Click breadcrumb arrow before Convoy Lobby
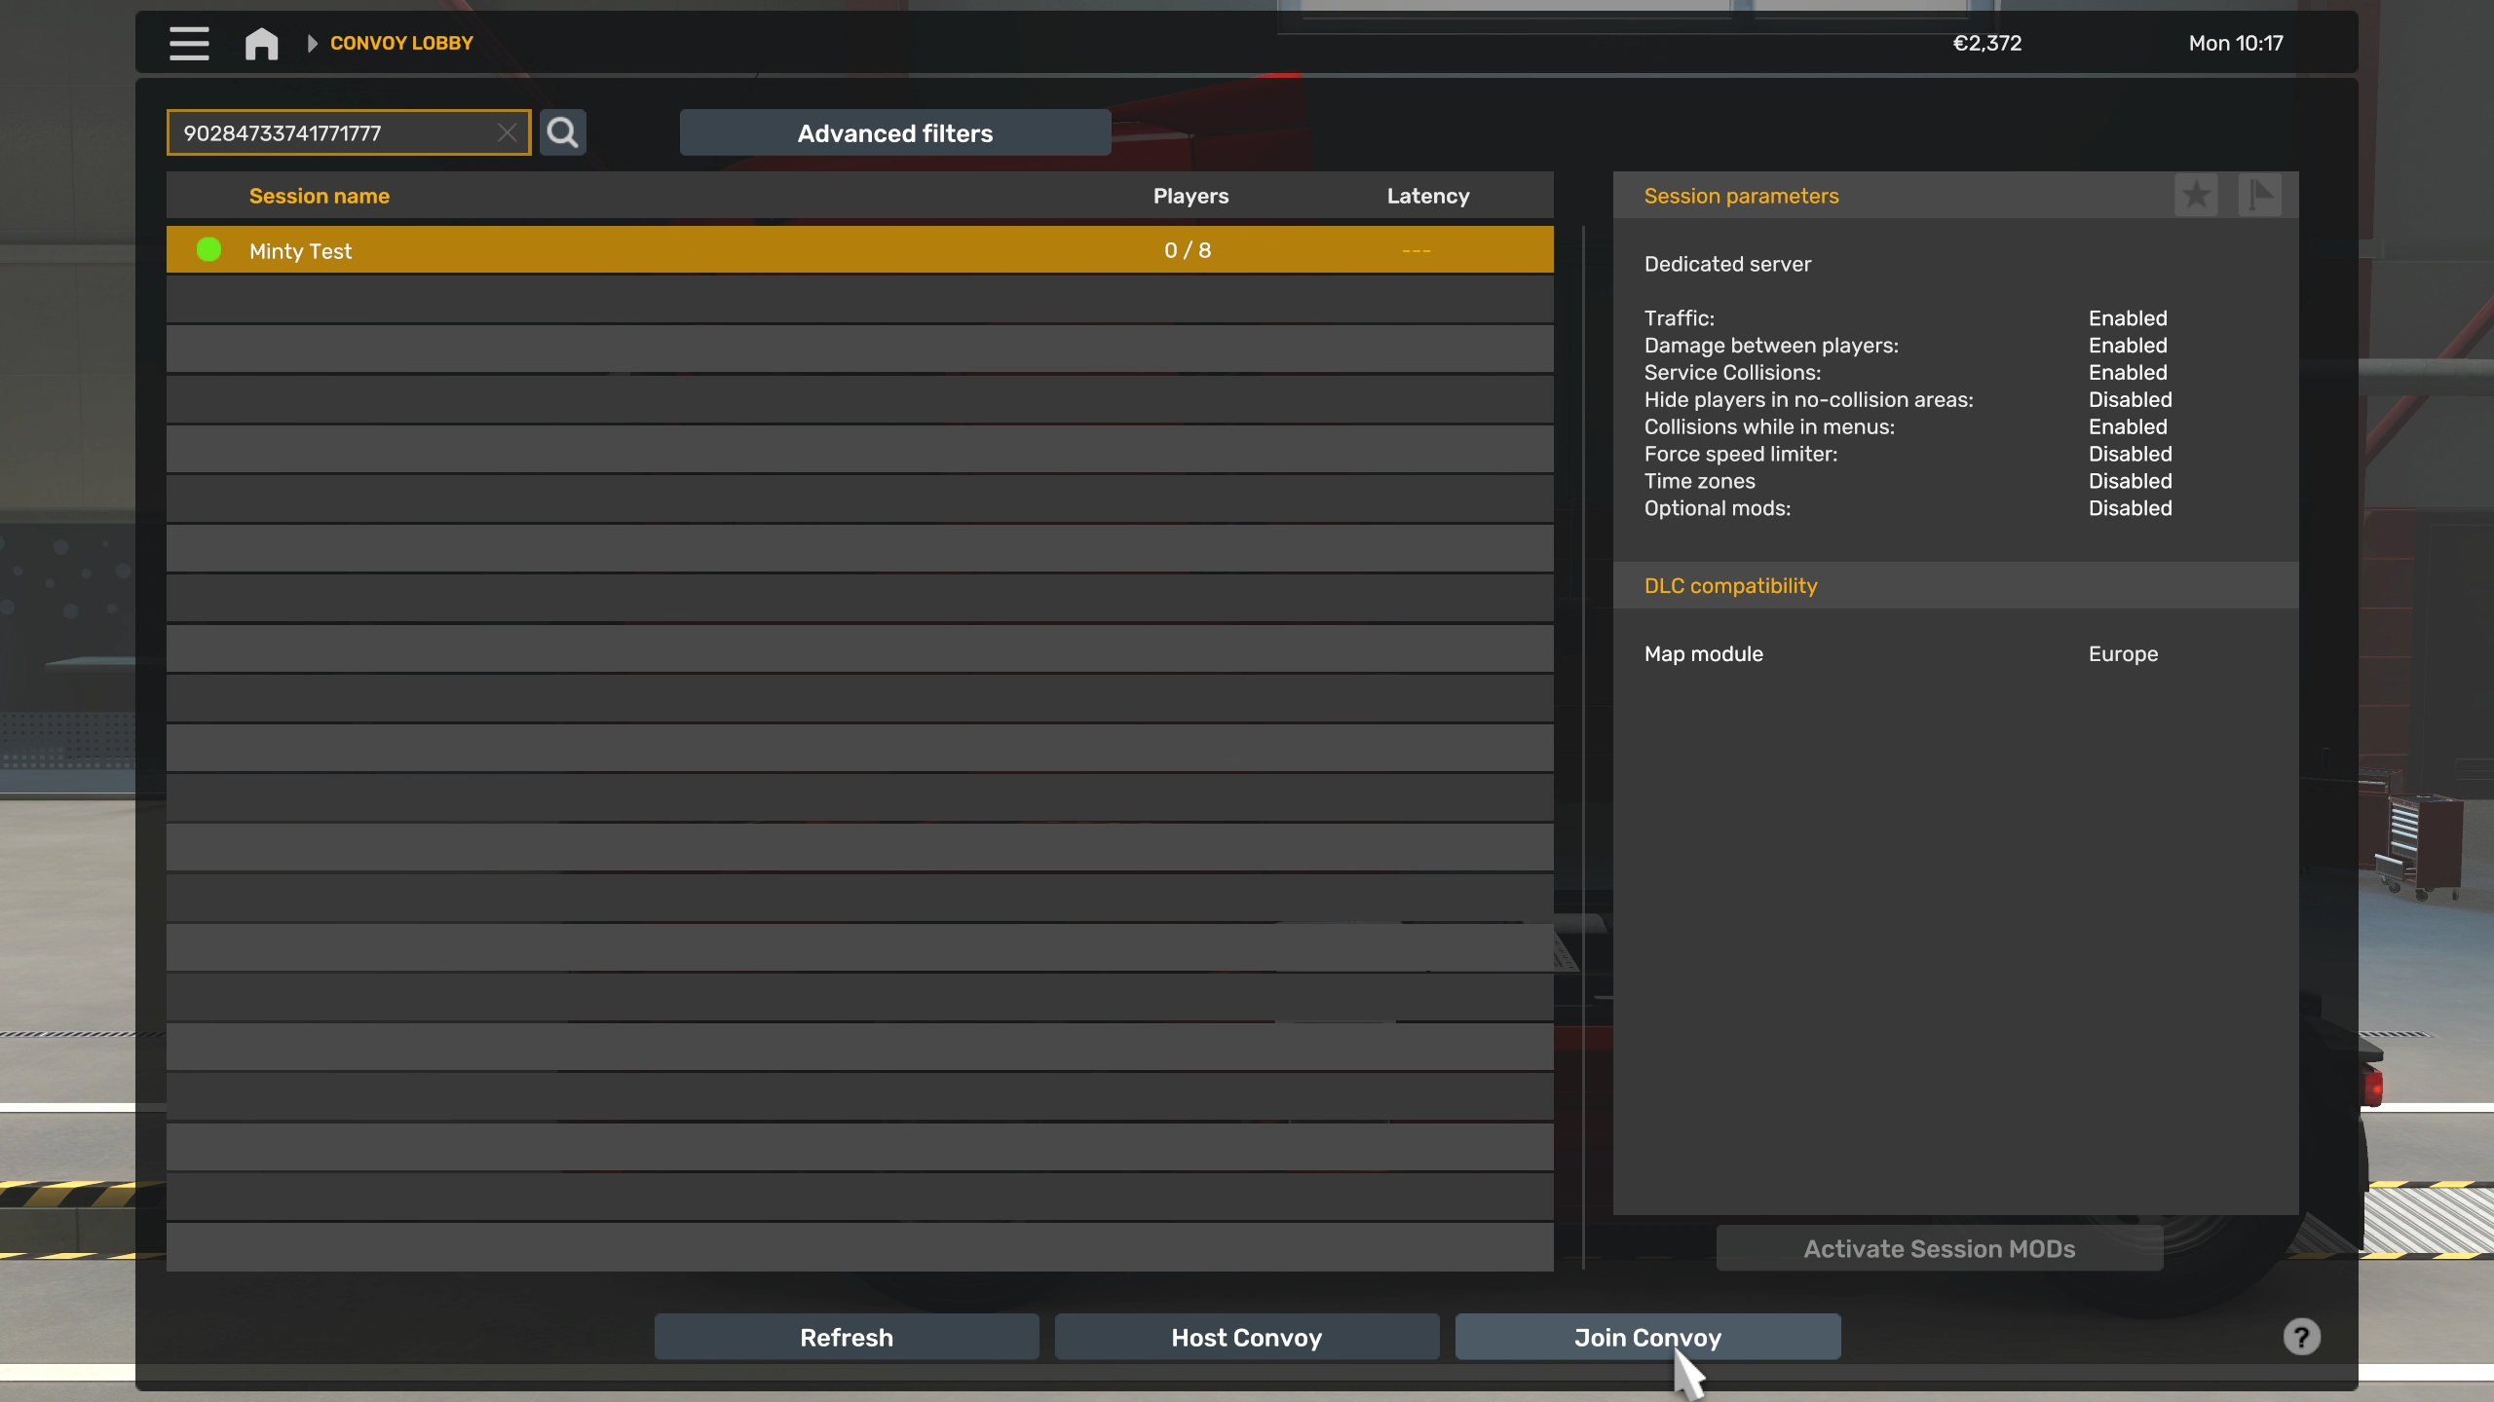Screen dimensions: 2494x1402 [x=312, y=43]
